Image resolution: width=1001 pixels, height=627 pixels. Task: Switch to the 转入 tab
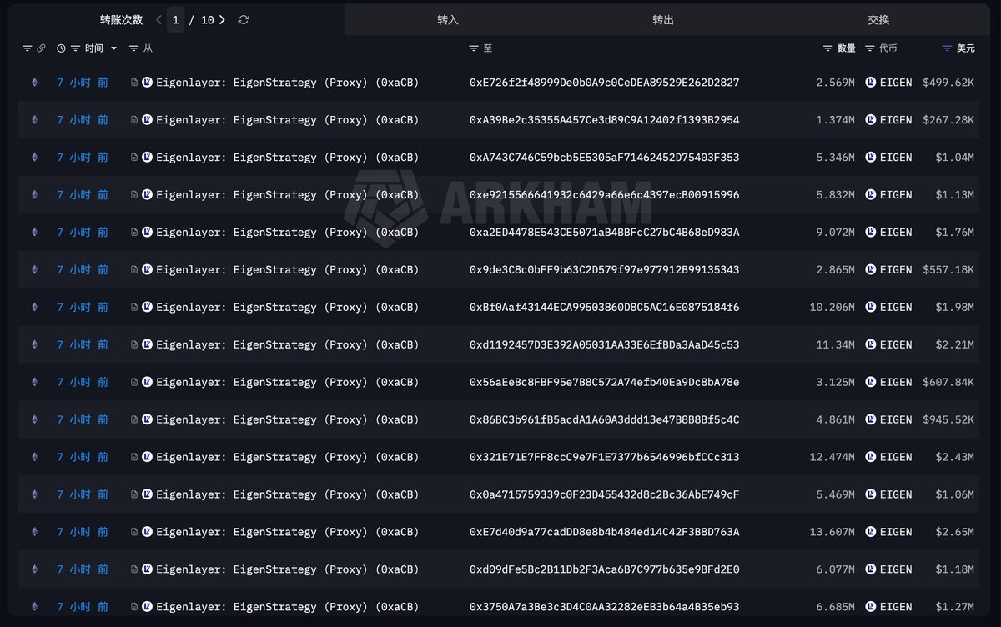click(448, 19)
